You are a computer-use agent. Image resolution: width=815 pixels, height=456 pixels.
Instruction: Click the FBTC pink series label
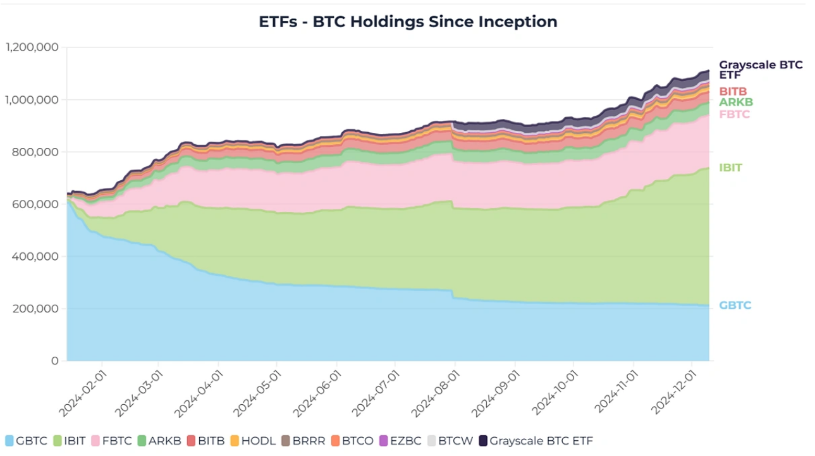click(x=735, y=114)
